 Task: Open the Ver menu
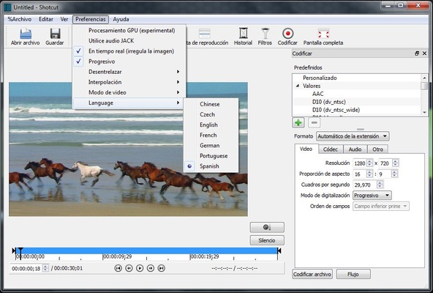64,19
